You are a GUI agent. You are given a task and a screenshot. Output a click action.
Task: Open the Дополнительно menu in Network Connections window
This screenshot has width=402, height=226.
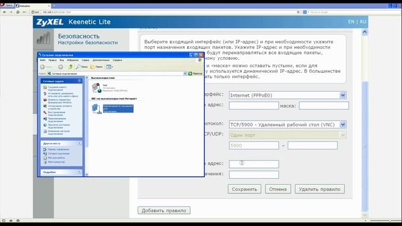(101, 60)
